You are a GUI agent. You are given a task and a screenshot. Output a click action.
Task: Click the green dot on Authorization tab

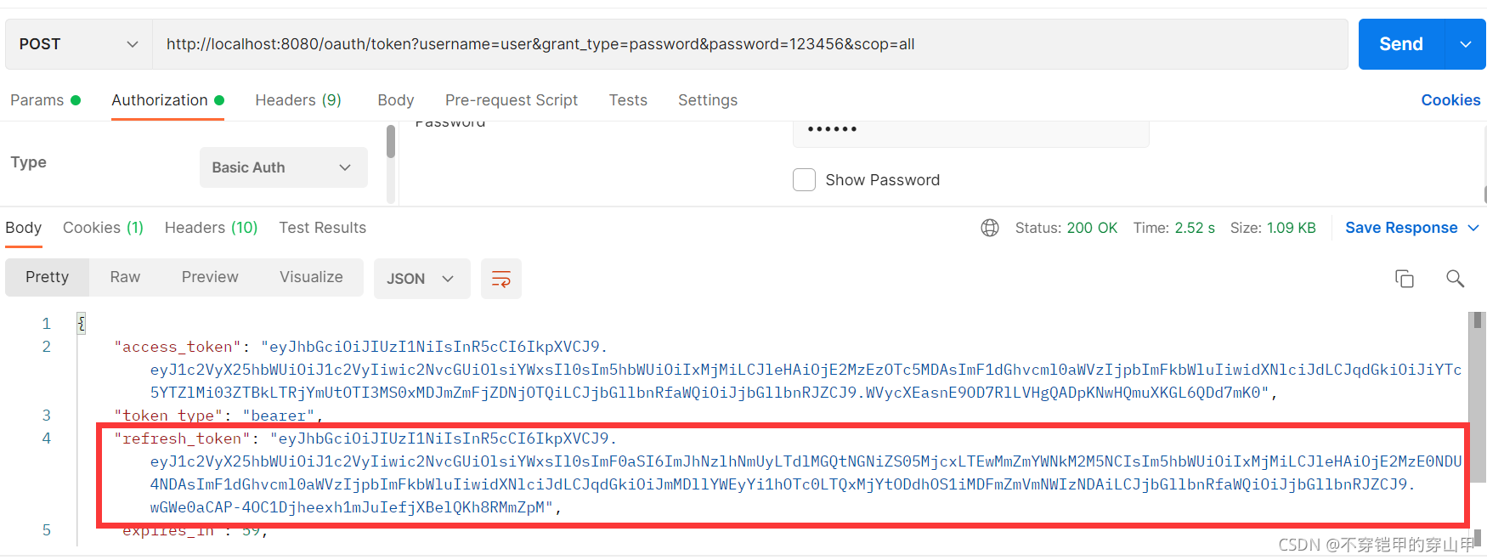point(219,99)
